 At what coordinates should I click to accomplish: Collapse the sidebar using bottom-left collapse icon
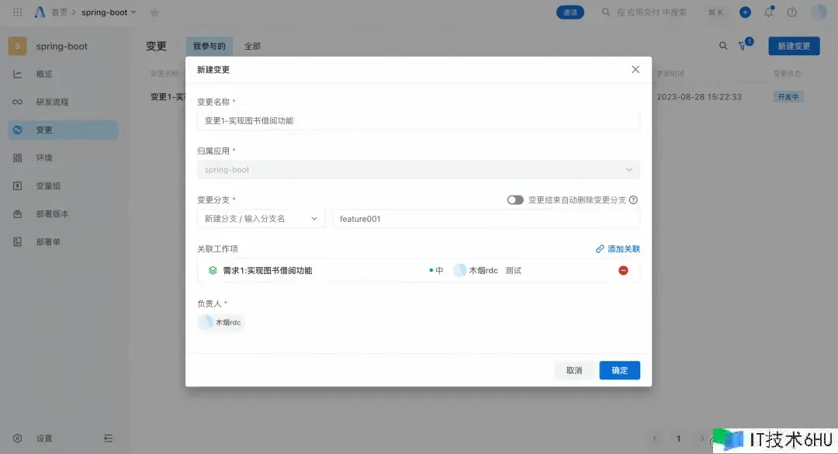coord(108,438)
